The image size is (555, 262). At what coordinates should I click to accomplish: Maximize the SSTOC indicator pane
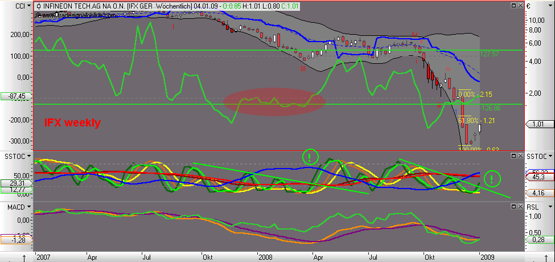coord(513,156)
